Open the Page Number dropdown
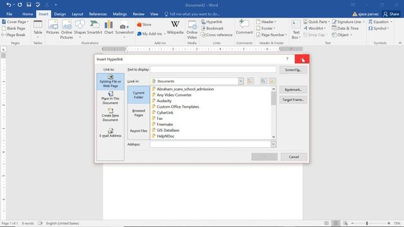This screenshot has height=227, width=404. click(271, 35)
